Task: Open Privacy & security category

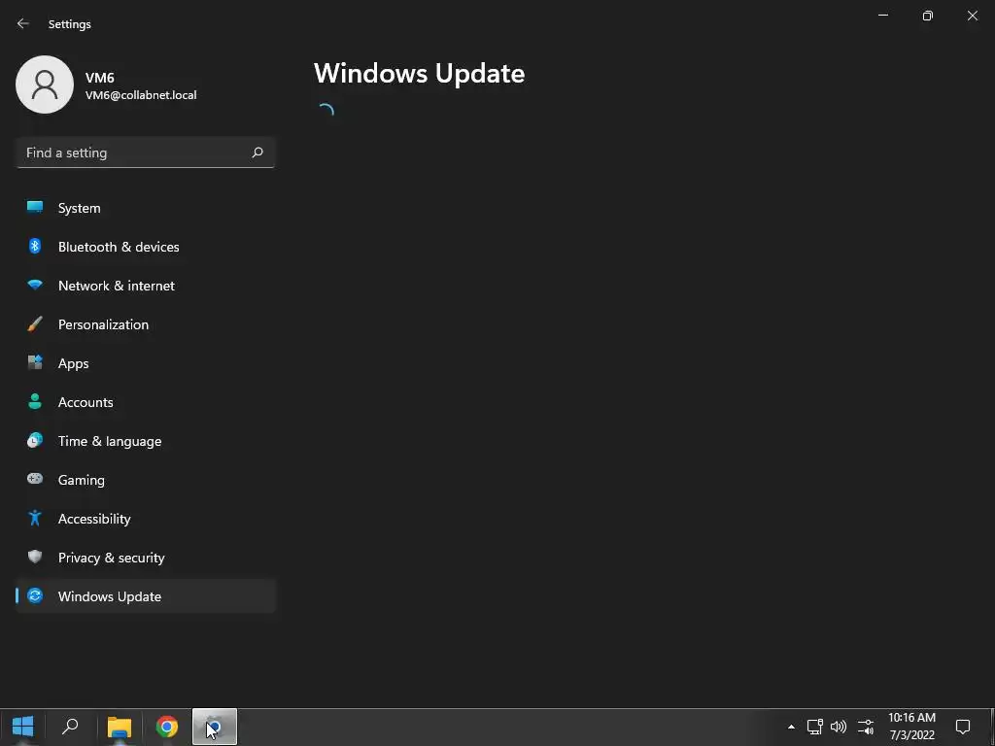Action: coord(146,558)
